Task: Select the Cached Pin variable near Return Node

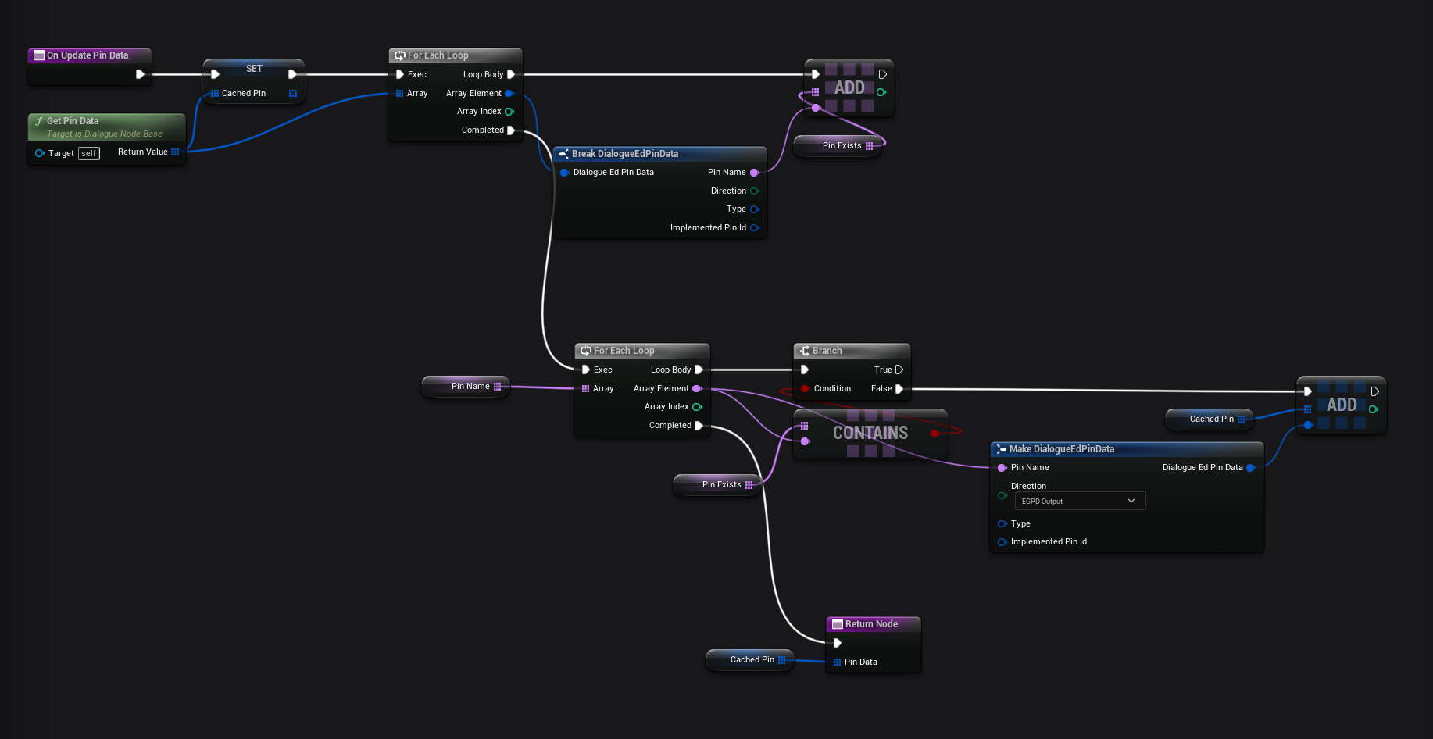Action: coord(751,659)
